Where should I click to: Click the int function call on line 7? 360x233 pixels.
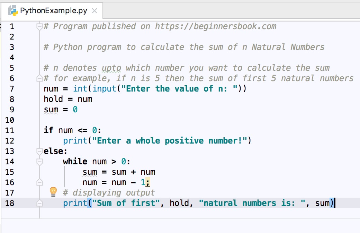[80, 88]
